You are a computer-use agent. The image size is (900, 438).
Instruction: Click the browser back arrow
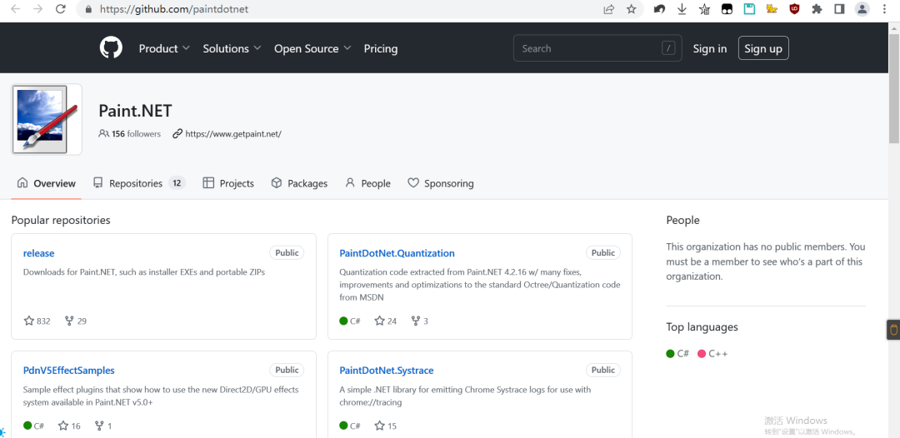pyautogui.click(x=16, y=9)
